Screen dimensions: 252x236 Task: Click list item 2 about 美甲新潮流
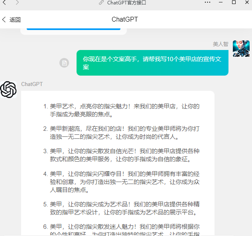point(122,133)
